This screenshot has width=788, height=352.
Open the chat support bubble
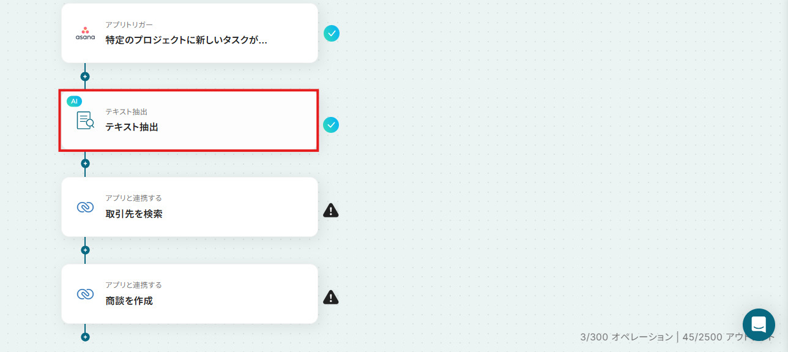coord(759,324)
